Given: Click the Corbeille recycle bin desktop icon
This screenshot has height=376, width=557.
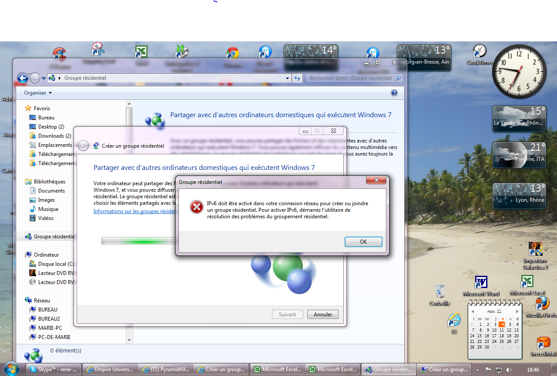Looking at the screenshot, I should click(x=440, y=292).
